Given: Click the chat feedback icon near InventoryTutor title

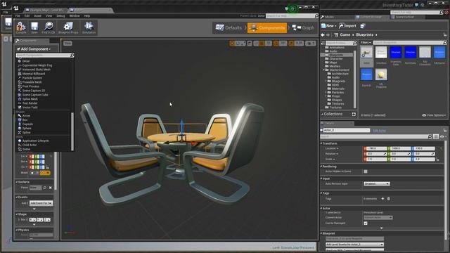Looking at the screenshot, I should (416, 5).
